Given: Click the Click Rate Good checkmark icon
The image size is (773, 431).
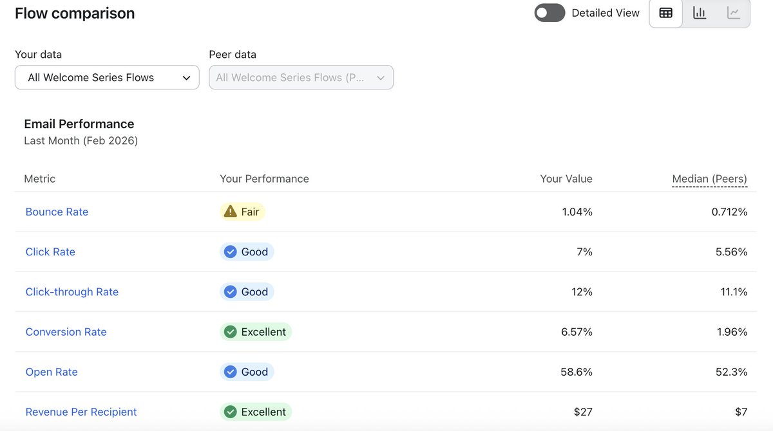Looking at the screenshot, I should (230, 252).
